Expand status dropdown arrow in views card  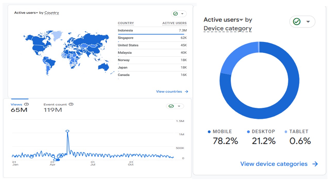pyautogui.click(x=179, y=106)
